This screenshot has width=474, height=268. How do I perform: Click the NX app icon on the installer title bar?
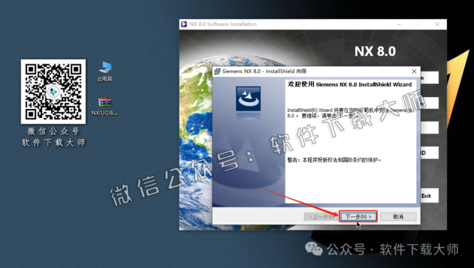point(183,24)
